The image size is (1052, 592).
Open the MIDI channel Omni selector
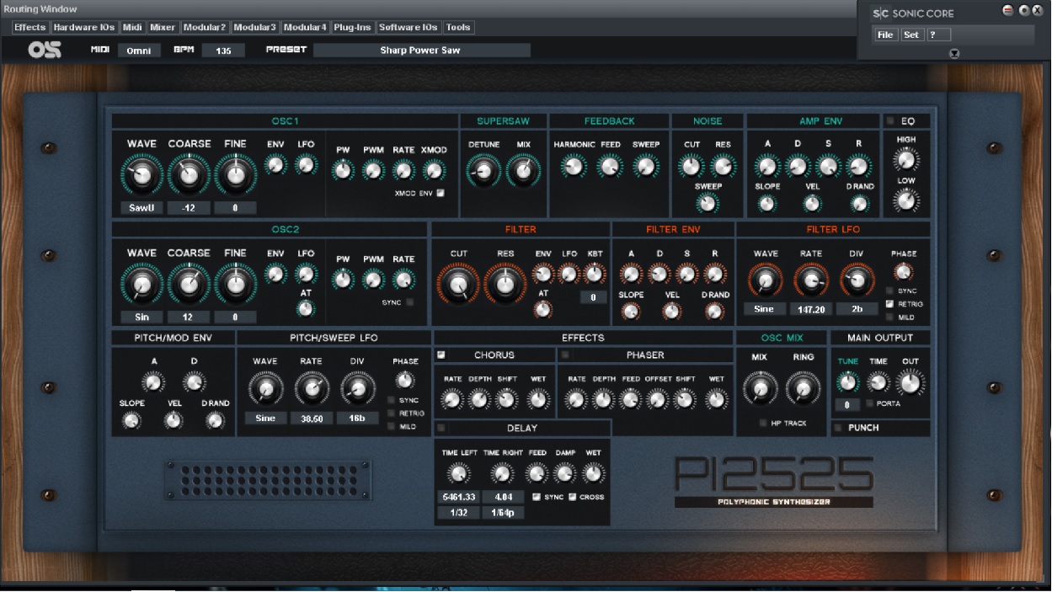(139, 51)
